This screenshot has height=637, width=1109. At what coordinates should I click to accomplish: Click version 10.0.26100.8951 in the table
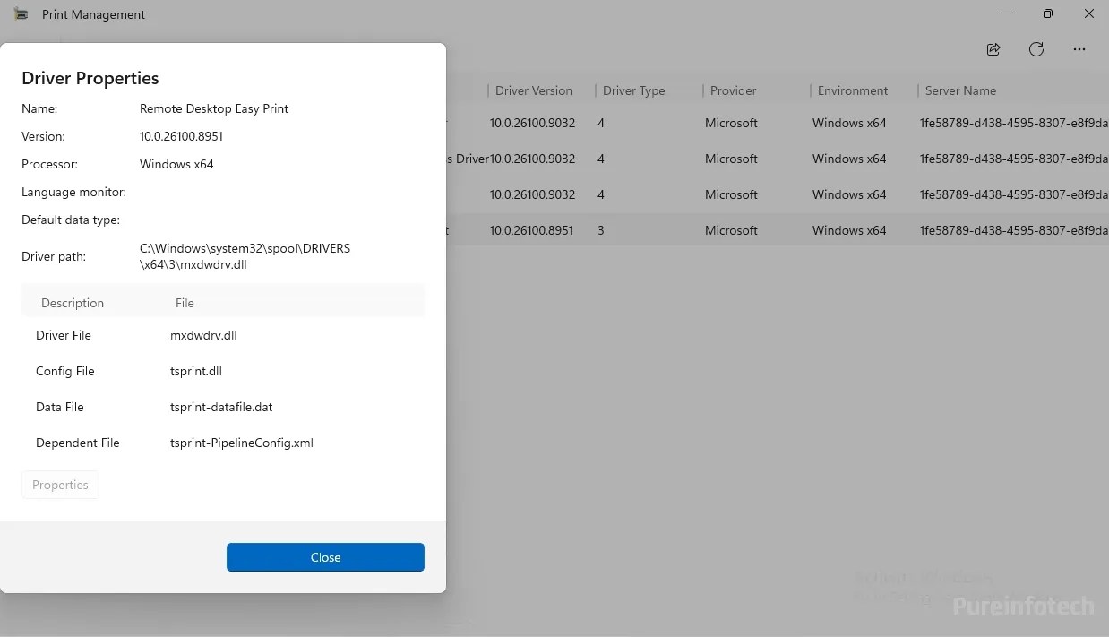coord(531,230)
